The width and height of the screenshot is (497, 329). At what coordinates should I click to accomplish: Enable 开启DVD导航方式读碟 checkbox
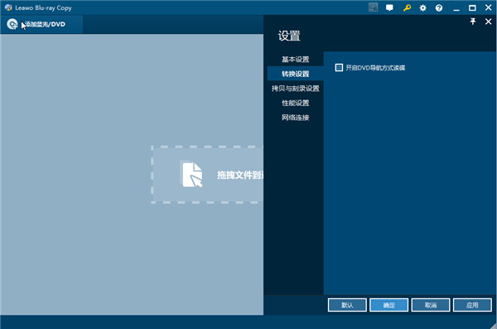click(x=339, y=68)
